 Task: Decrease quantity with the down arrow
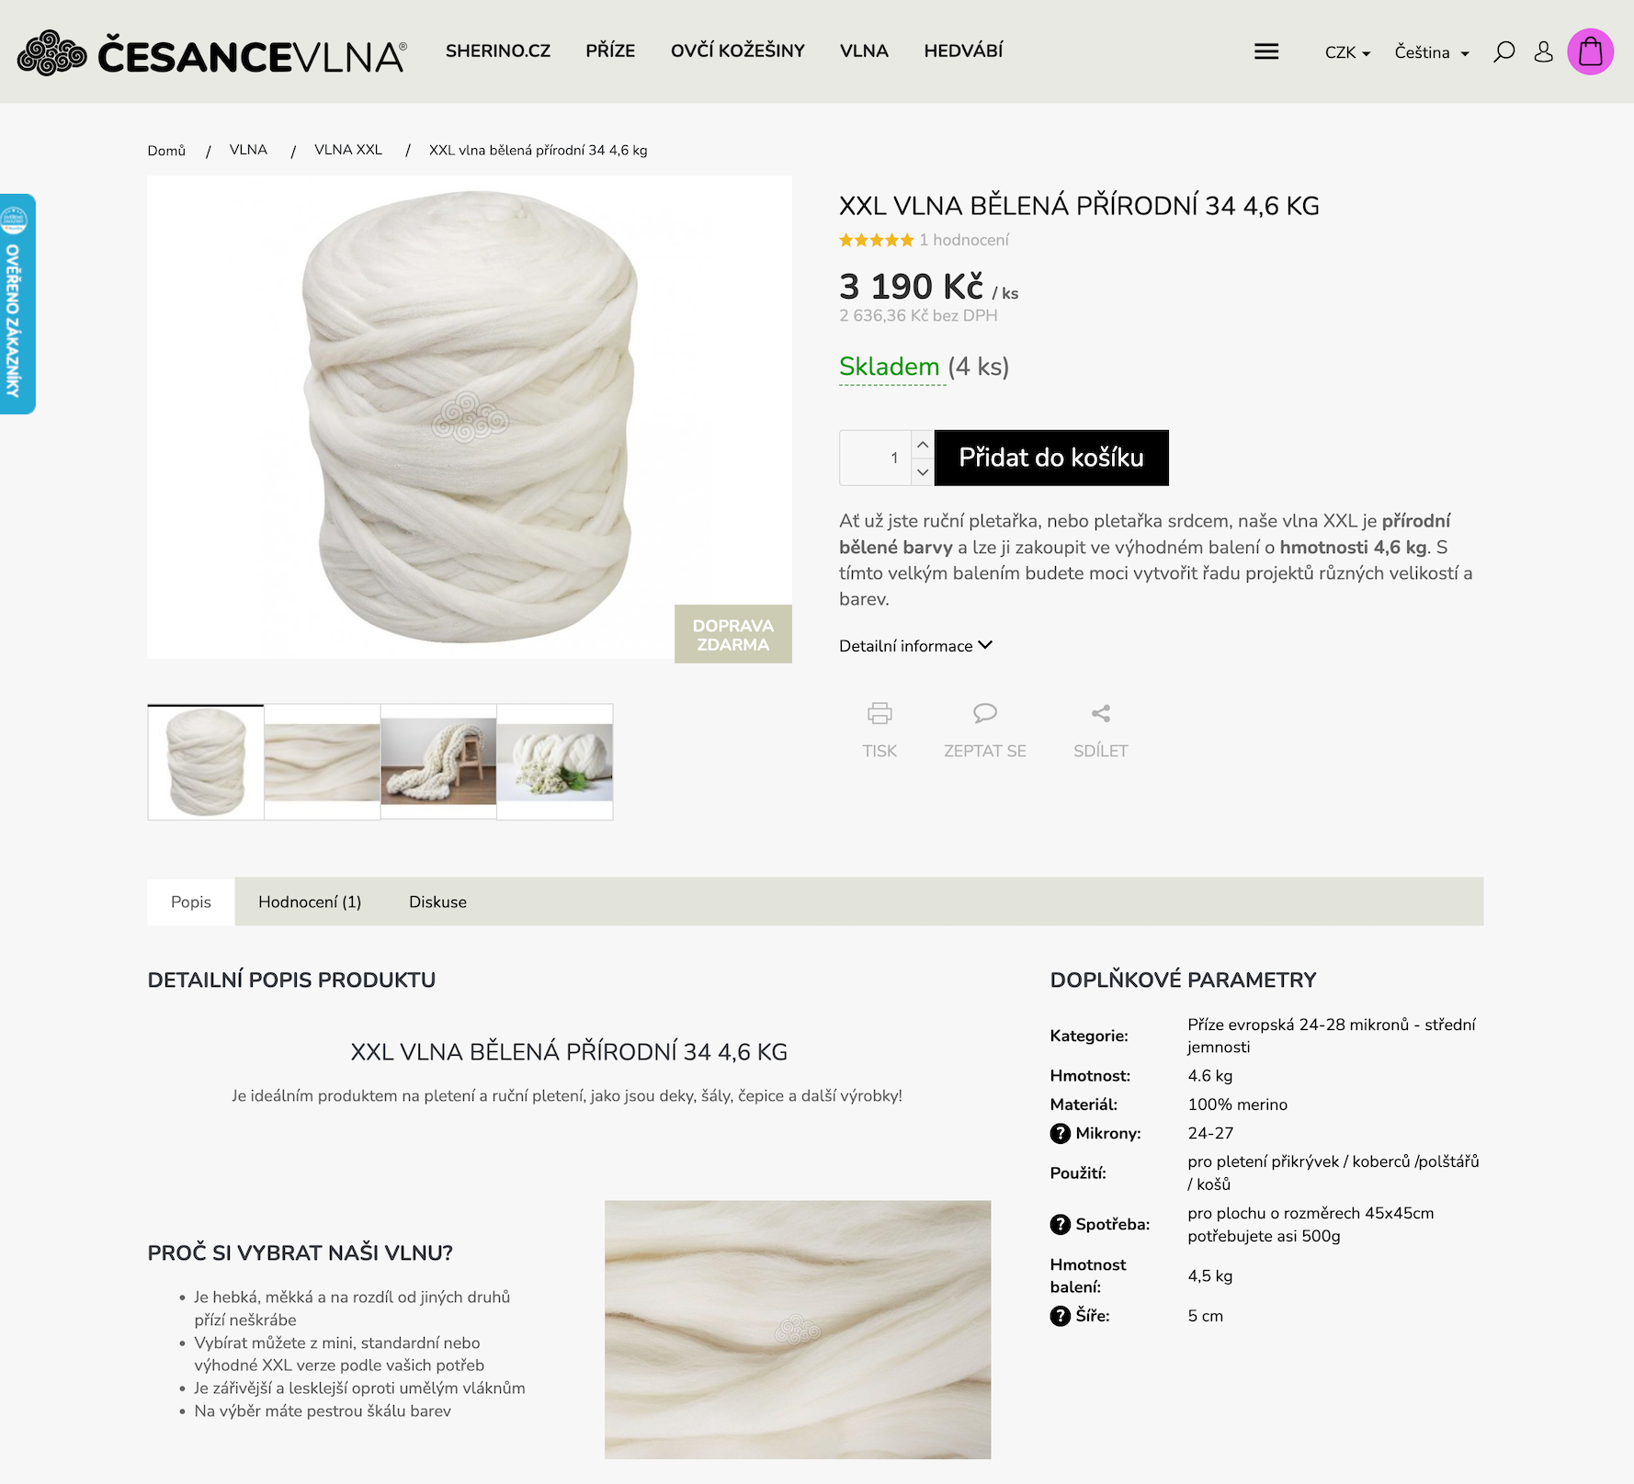[x=923, y=471]
